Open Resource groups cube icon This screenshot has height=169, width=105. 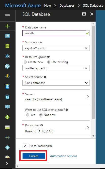[x=7, y=56]
